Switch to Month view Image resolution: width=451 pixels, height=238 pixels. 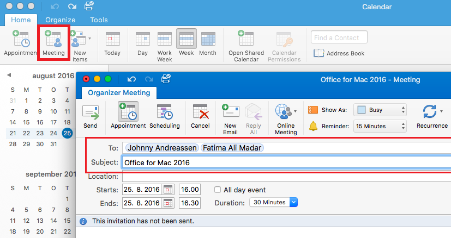click(208, 43)
